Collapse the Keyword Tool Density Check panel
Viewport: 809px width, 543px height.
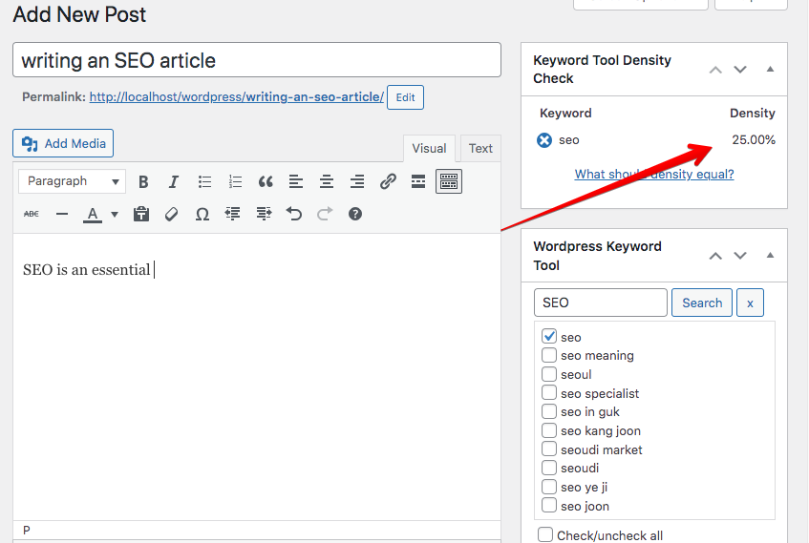pos(770,70)
